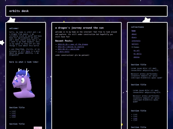Follow the 'more posts' link

click(x=63, y=52)
